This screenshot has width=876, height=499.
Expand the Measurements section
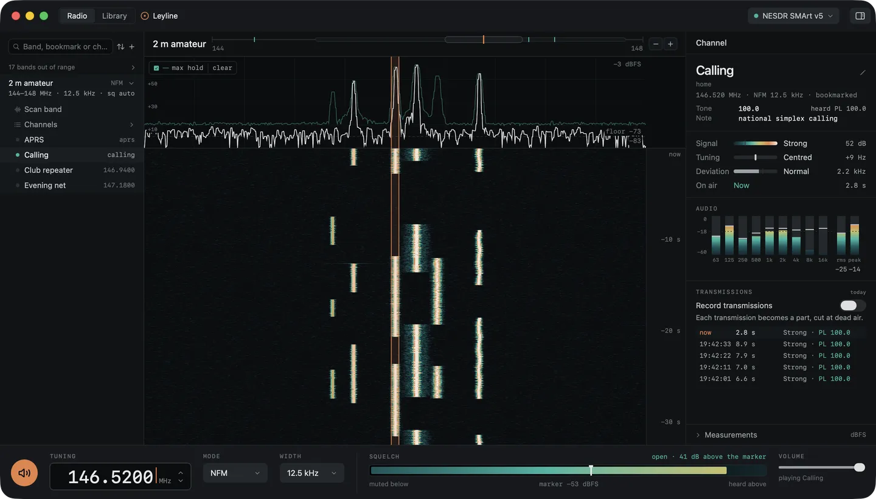780,435
